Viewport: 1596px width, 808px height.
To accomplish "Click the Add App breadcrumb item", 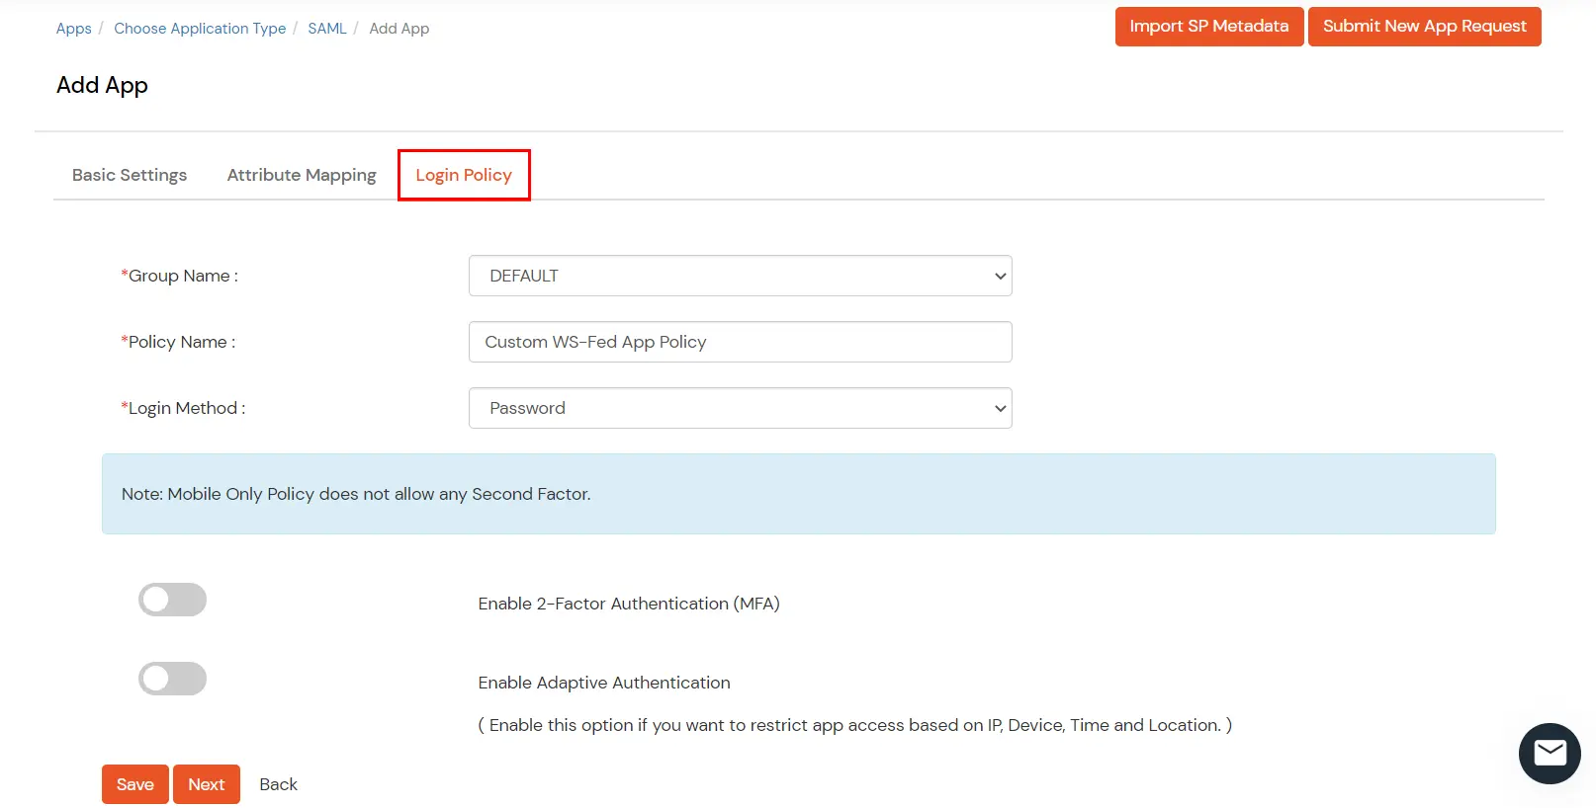I will [x=399, y=29].
